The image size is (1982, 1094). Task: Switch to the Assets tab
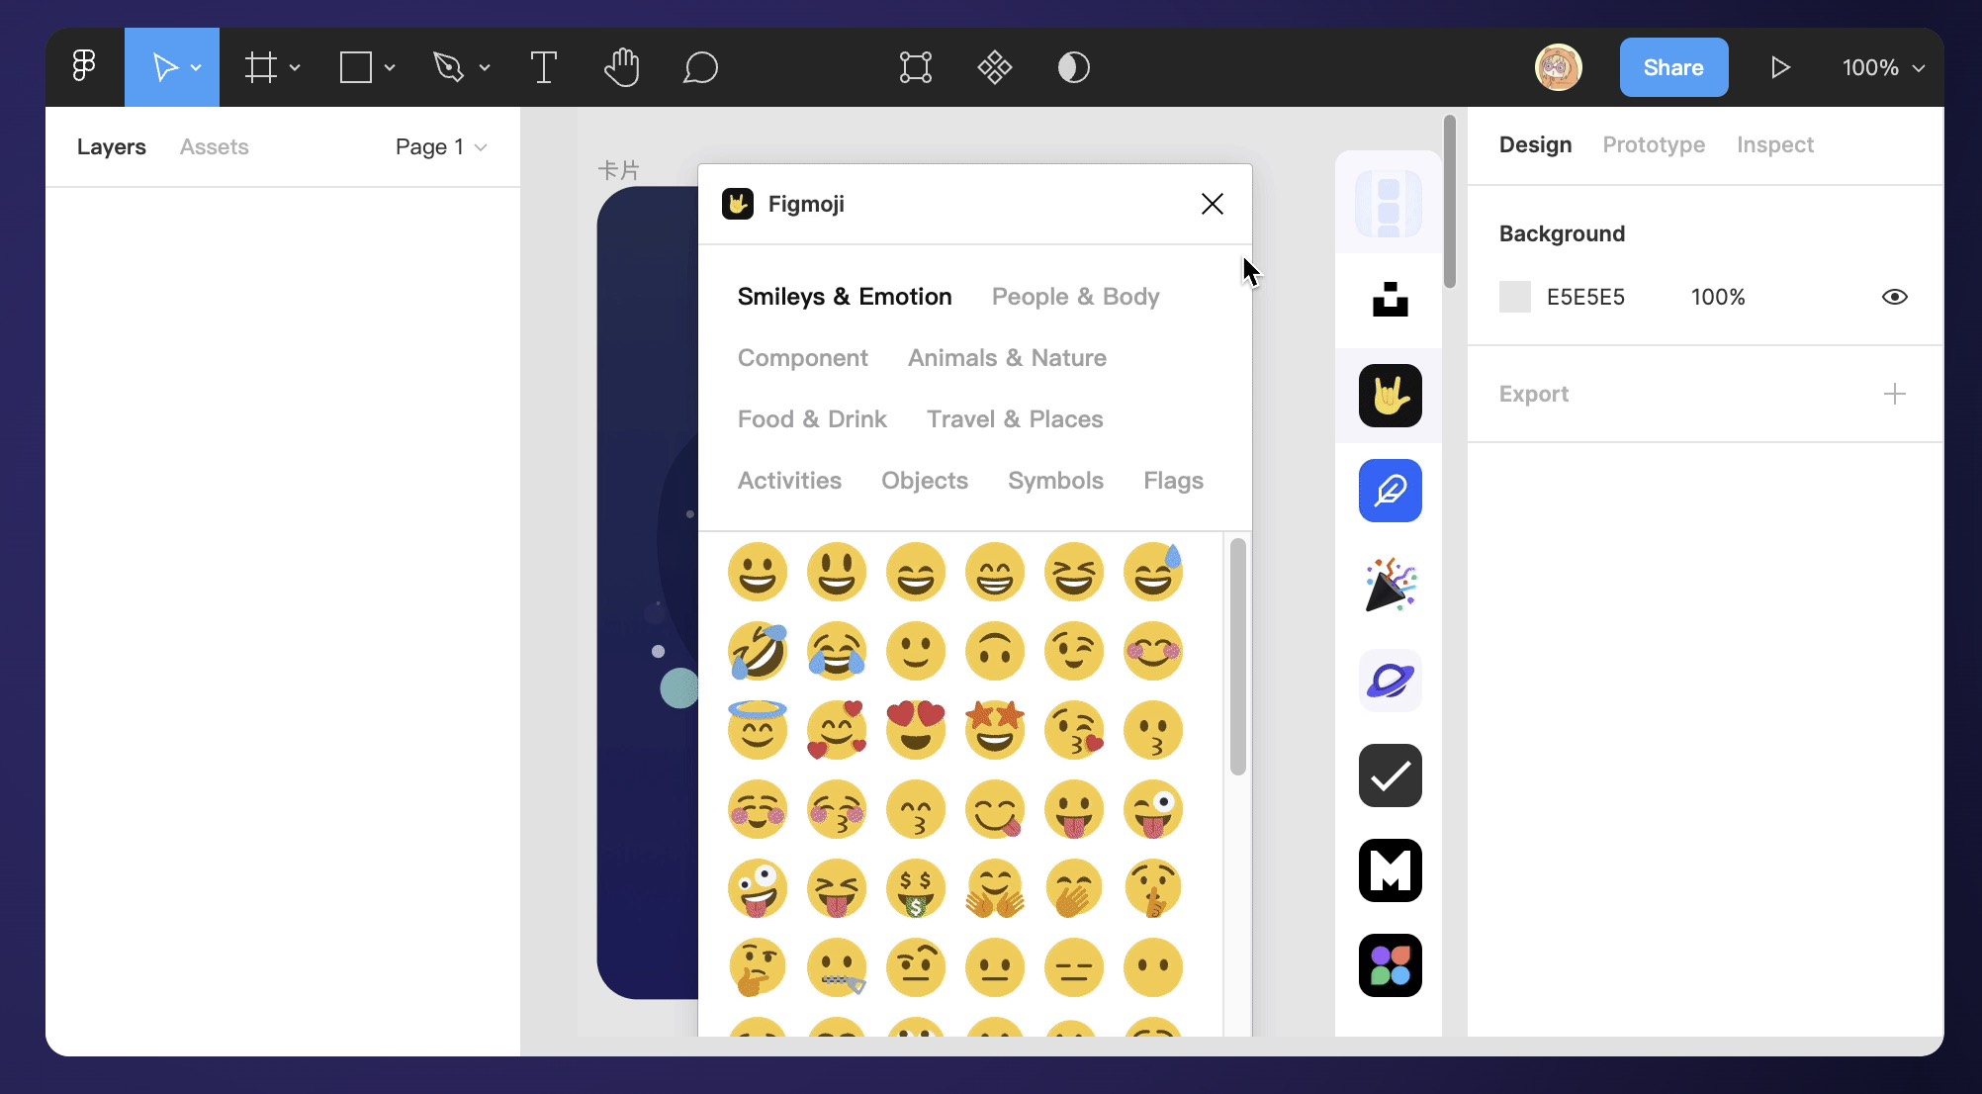coord(215,146)
